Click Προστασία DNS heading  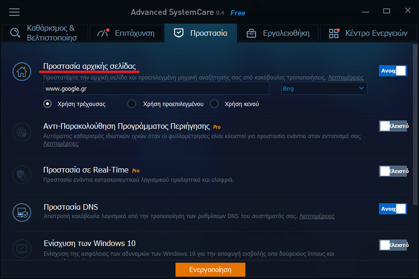tap(71, 207)
